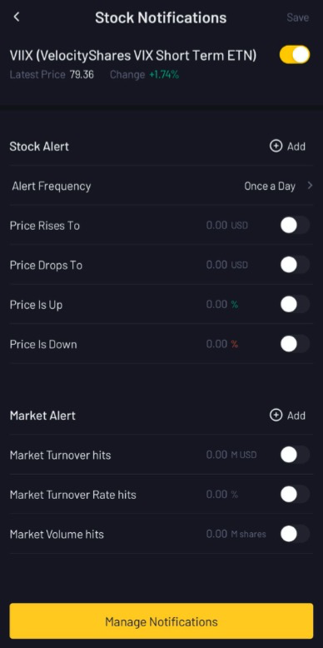Switch on the Price Is Up toggle
The width and height of the screenshot is (323, 648).
tap(295, 305)
